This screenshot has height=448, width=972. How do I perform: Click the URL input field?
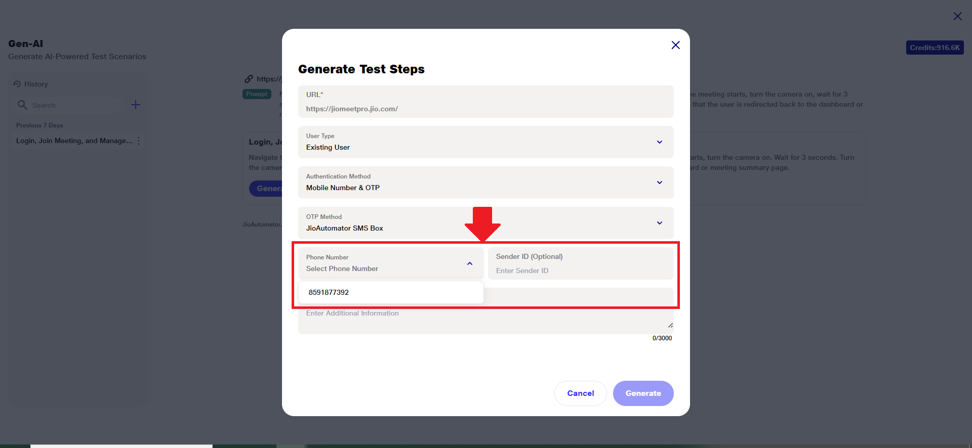(x=485, y=109)
